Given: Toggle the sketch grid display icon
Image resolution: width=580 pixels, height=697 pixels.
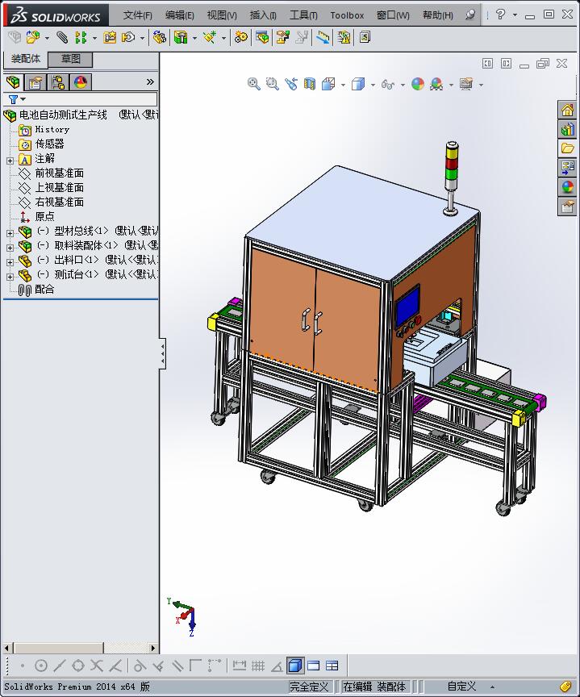Looking at the screenshot, I should click(x=258, y=666).
